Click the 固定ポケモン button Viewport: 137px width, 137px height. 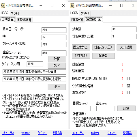tap(81, 47)
